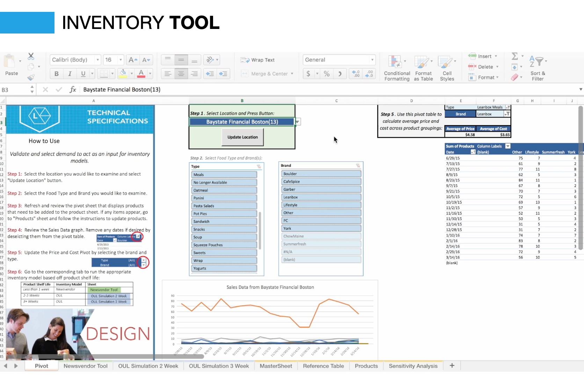
Task: Select bottom vertical alignment
Action: (194, 60)
